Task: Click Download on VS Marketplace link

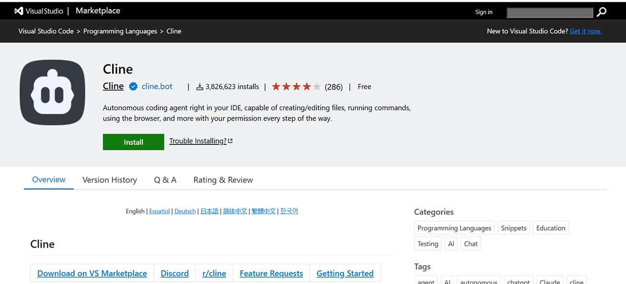Action: point(92,273)
